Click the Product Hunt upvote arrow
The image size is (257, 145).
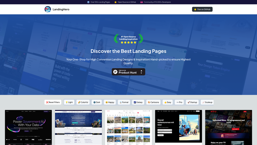(141, 71)
